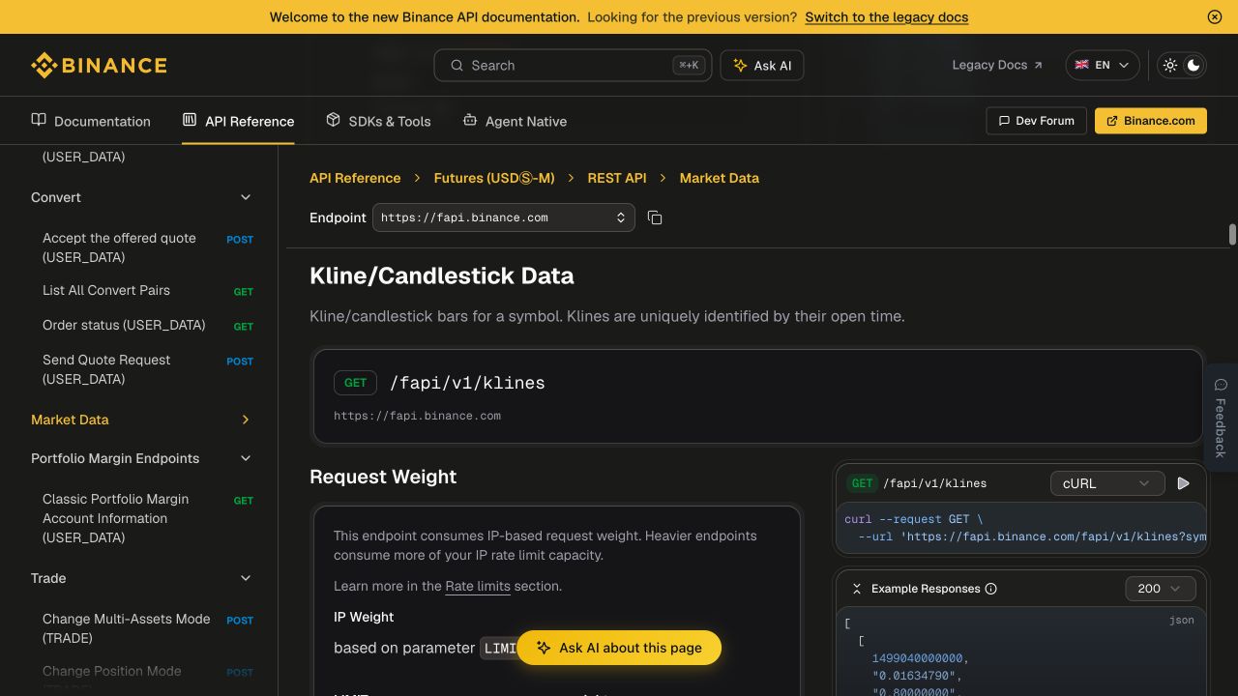Collapse the Trade sidebar section
The image size is (1238, 696).
click(x=142, y=578)
